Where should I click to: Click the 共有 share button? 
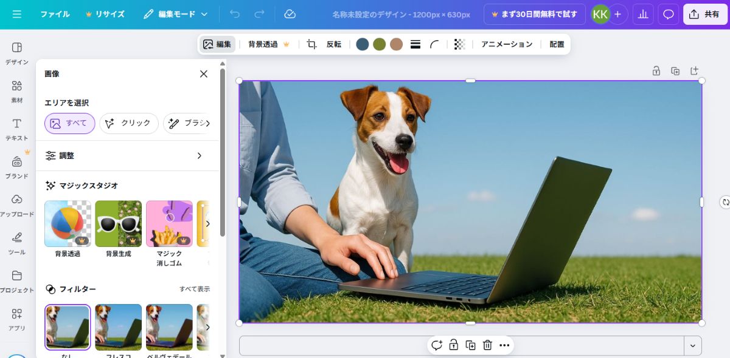pos(704,14)
